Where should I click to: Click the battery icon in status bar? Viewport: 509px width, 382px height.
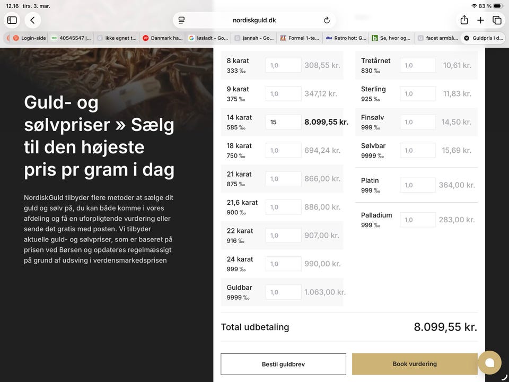(498, 6)
